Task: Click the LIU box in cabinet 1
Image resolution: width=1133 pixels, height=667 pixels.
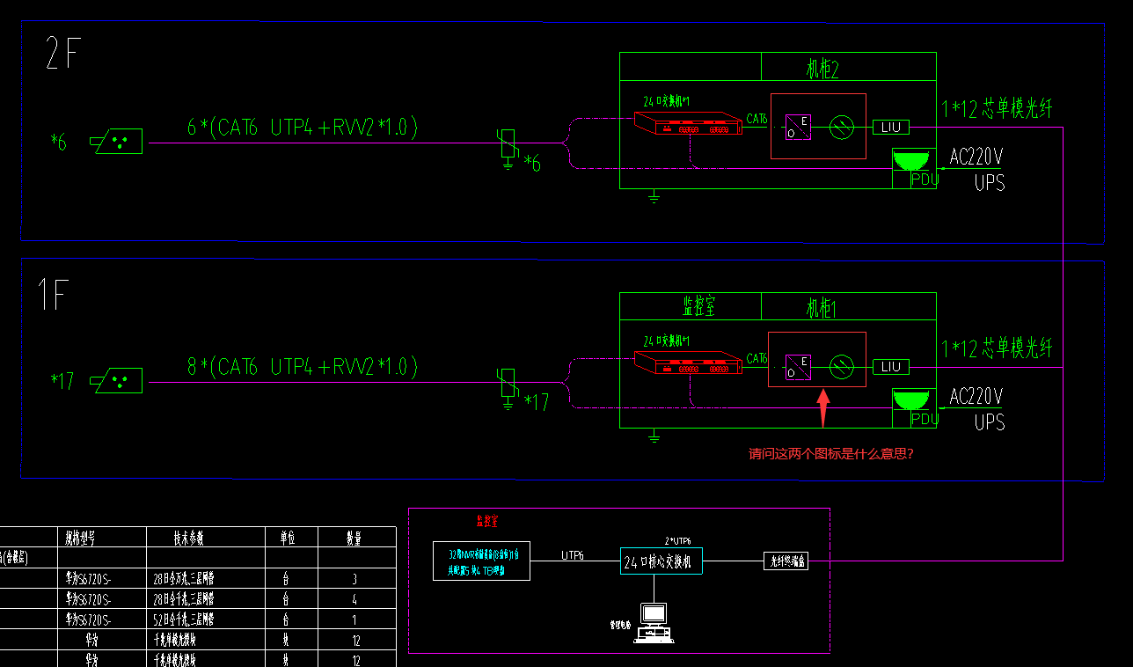Action: click(x=890, y=367)
